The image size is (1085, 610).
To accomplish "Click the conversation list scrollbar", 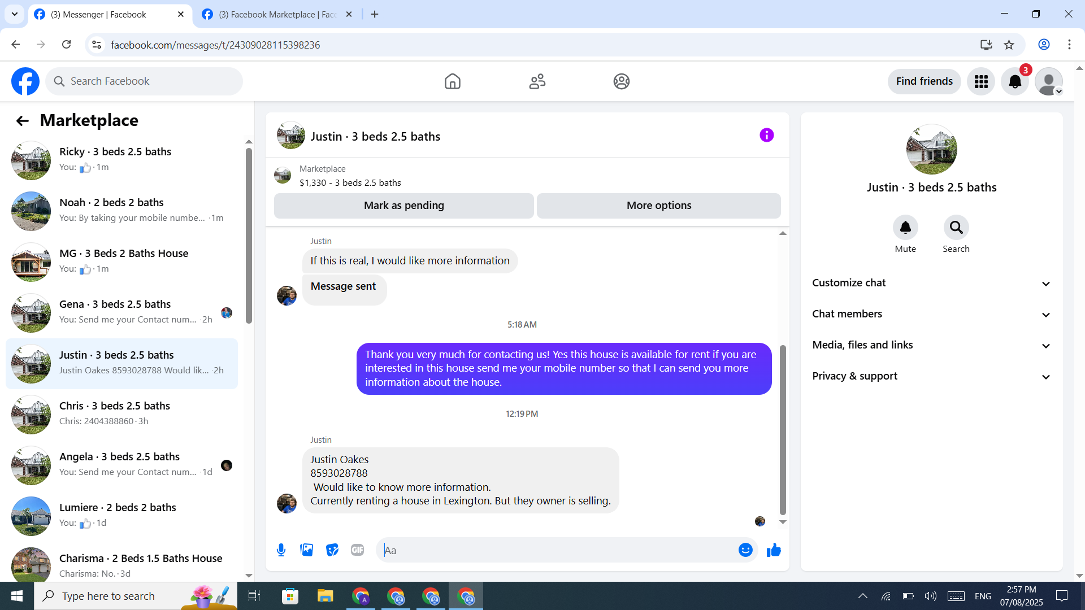I will [249, 236].
